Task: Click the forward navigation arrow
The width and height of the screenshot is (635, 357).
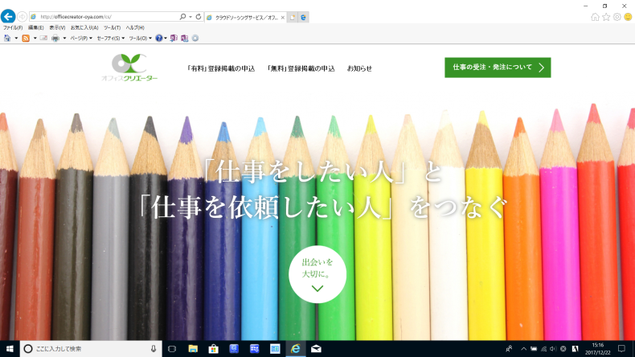Action: tap(23, 17)
